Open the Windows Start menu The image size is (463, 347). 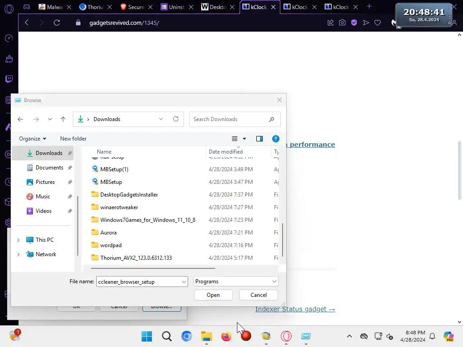coord(147,336)
